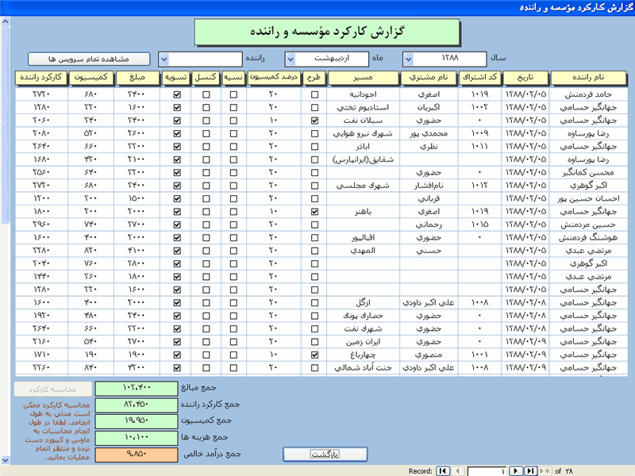Click customer name محمدي پور
This screenshot has width=635, height=476.
click(x=429, y=133)
